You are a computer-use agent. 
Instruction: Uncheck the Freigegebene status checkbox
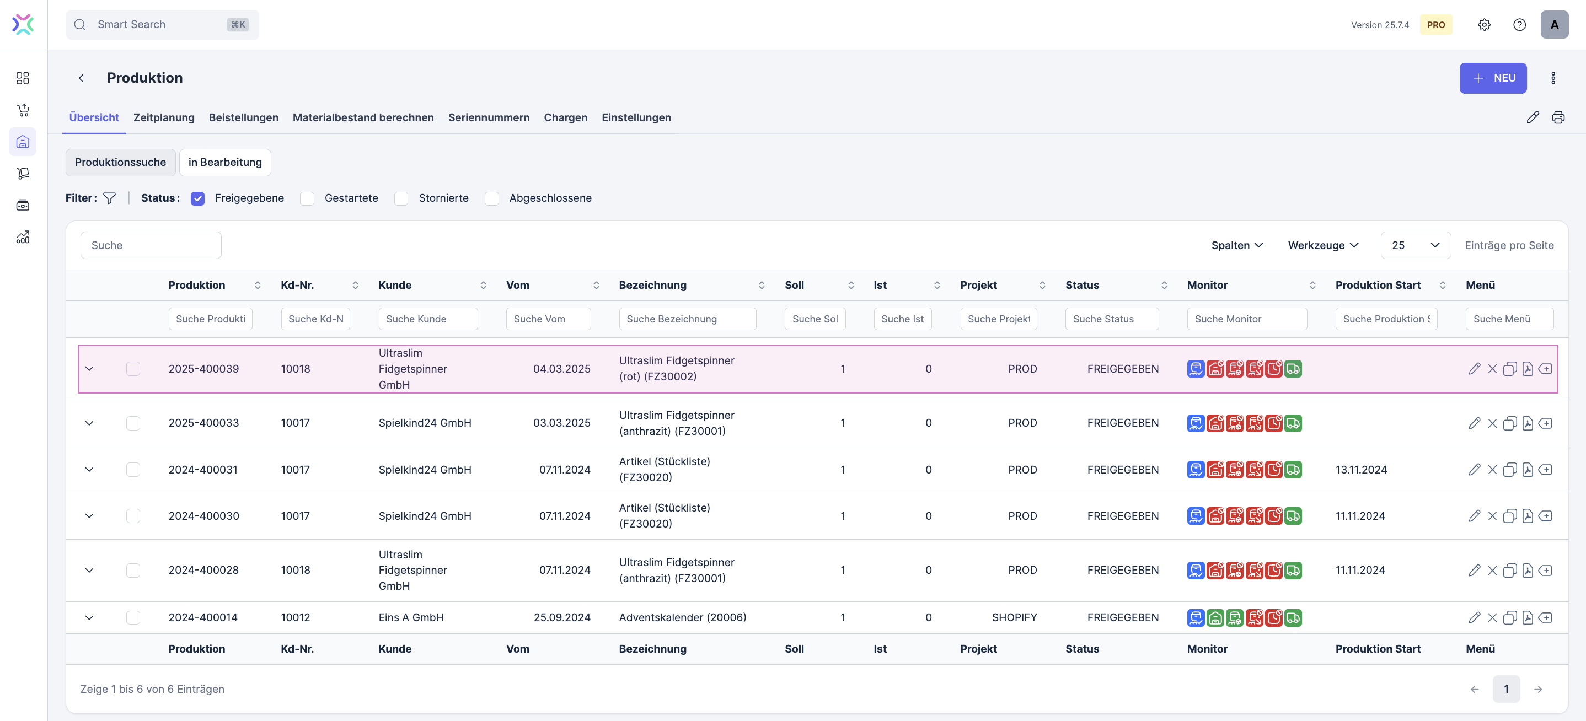(197, 198)
